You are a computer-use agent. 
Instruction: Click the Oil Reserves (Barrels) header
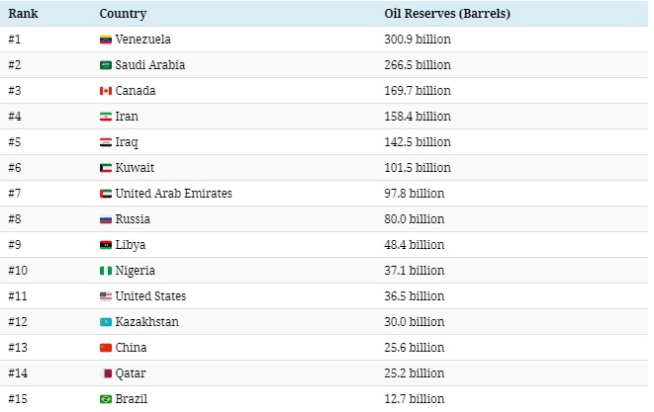click(x=446, y=14)
